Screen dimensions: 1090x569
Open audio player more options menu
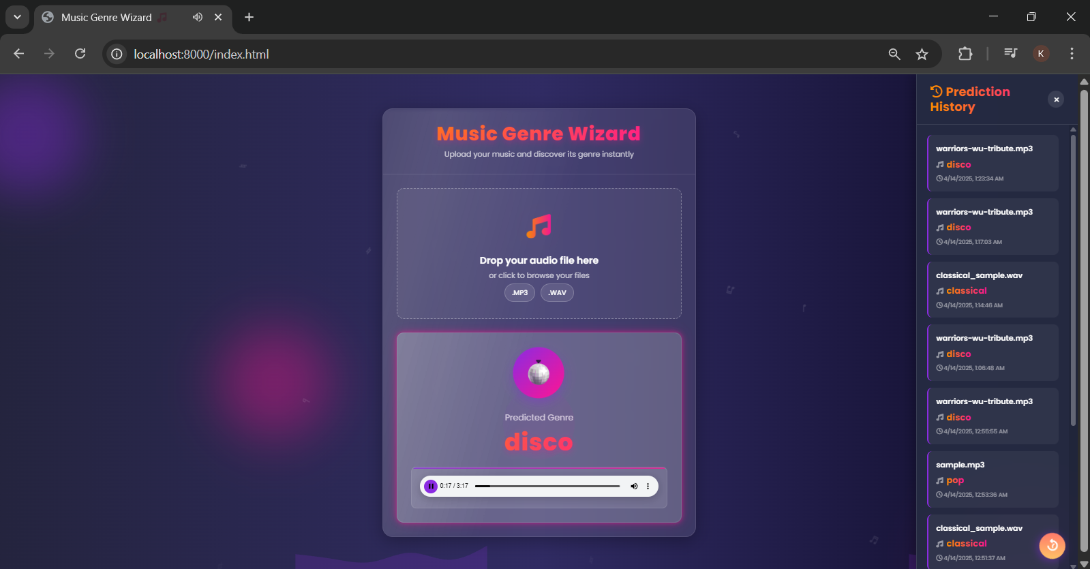click(648, 486)
